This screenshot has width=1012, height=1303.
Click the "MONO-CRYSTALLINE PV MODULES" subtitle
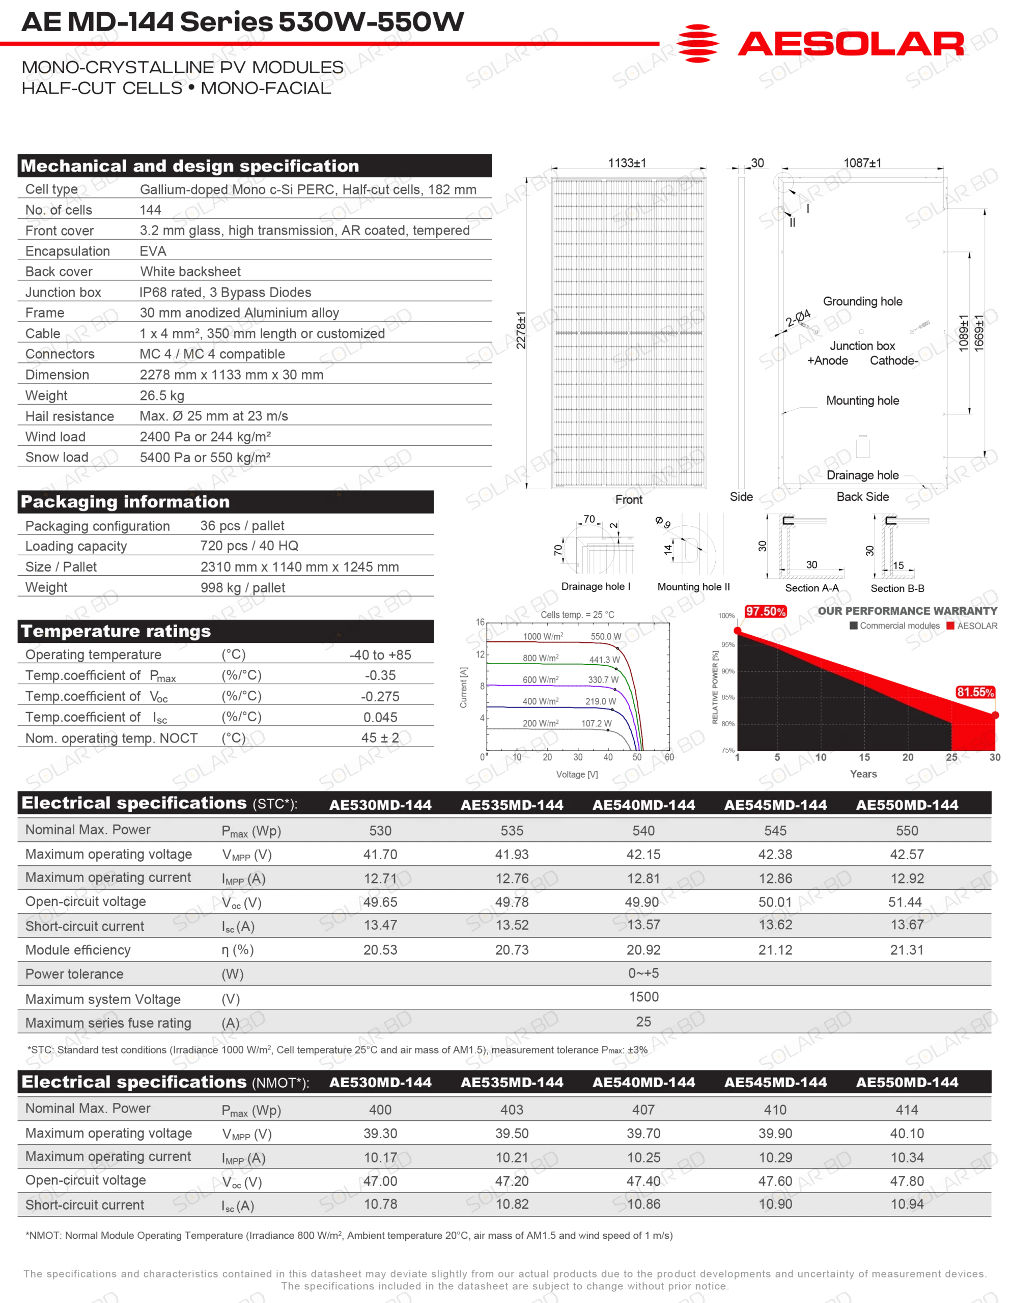[183, 67]
